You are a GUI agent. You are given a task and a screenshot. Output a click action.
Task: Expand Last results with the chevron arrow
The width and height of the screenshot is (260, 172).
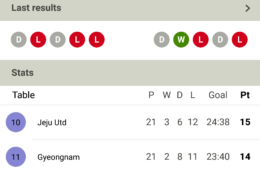pyautogui.click(x=248, y=8)
